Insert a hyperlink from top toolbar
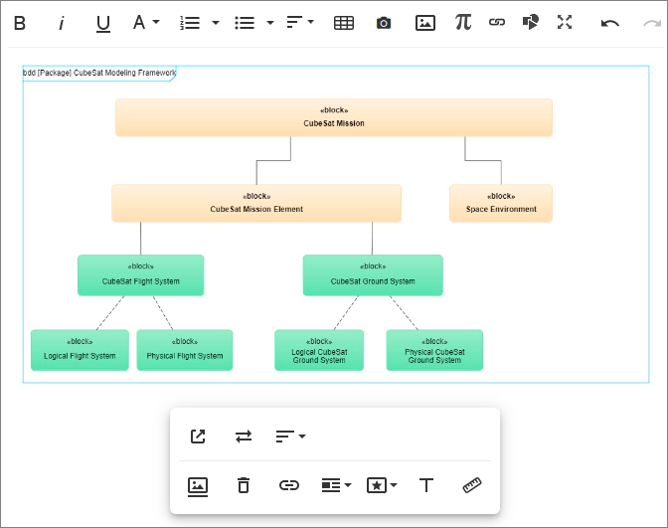Screen dimensions: 668x528 497,22
